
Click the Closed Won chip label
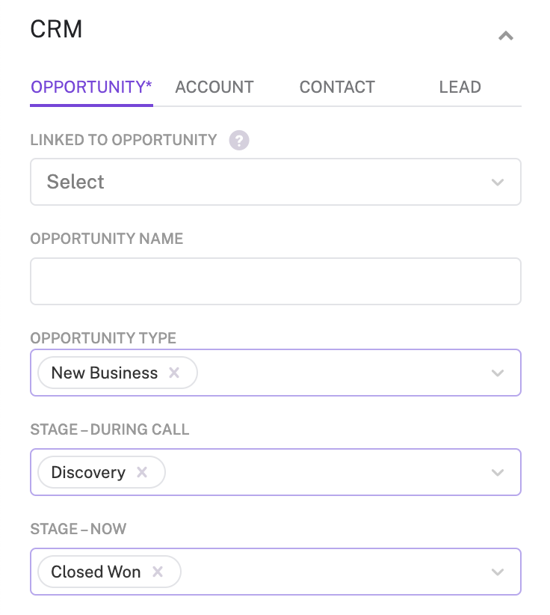(96, 572)
